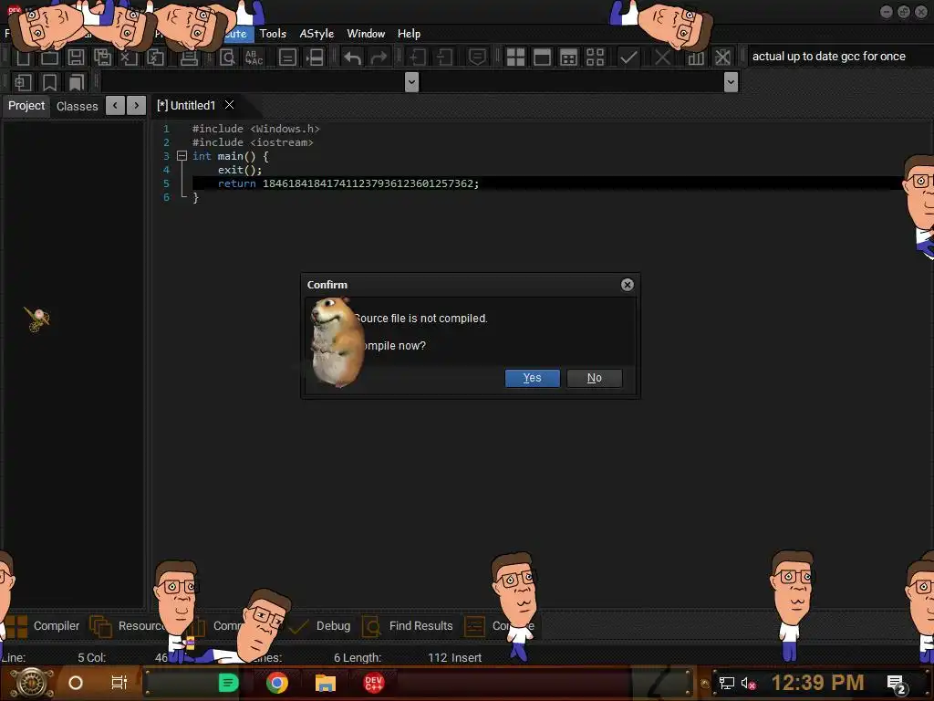The image size is (934, 701).
Task: Open the Window menu
Action: point(366,34)
